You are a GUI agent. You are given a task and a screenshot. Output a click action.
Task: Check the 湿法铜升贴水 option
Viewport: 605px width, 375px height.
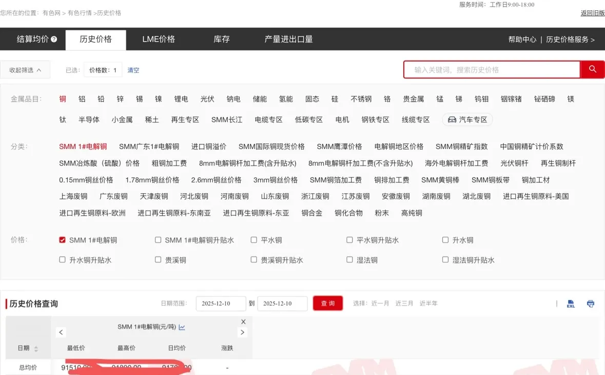445,260
